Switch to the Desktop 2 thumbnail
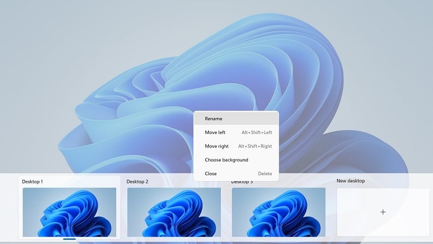This screenshot has width=433, height=244. tap(174, 212)
